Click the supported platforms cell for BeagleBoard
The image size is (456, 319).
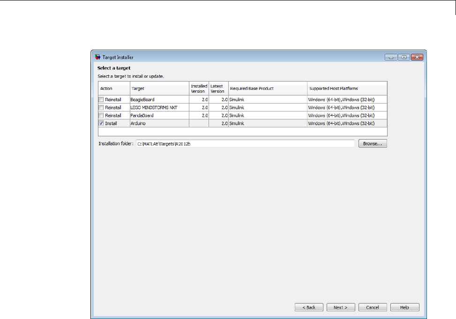pyautogui.click(x=347, y=99)
